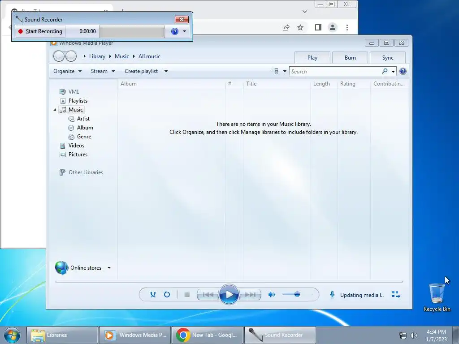Expand the arrow before Music breadcrumb

click(x=110, y=56)
